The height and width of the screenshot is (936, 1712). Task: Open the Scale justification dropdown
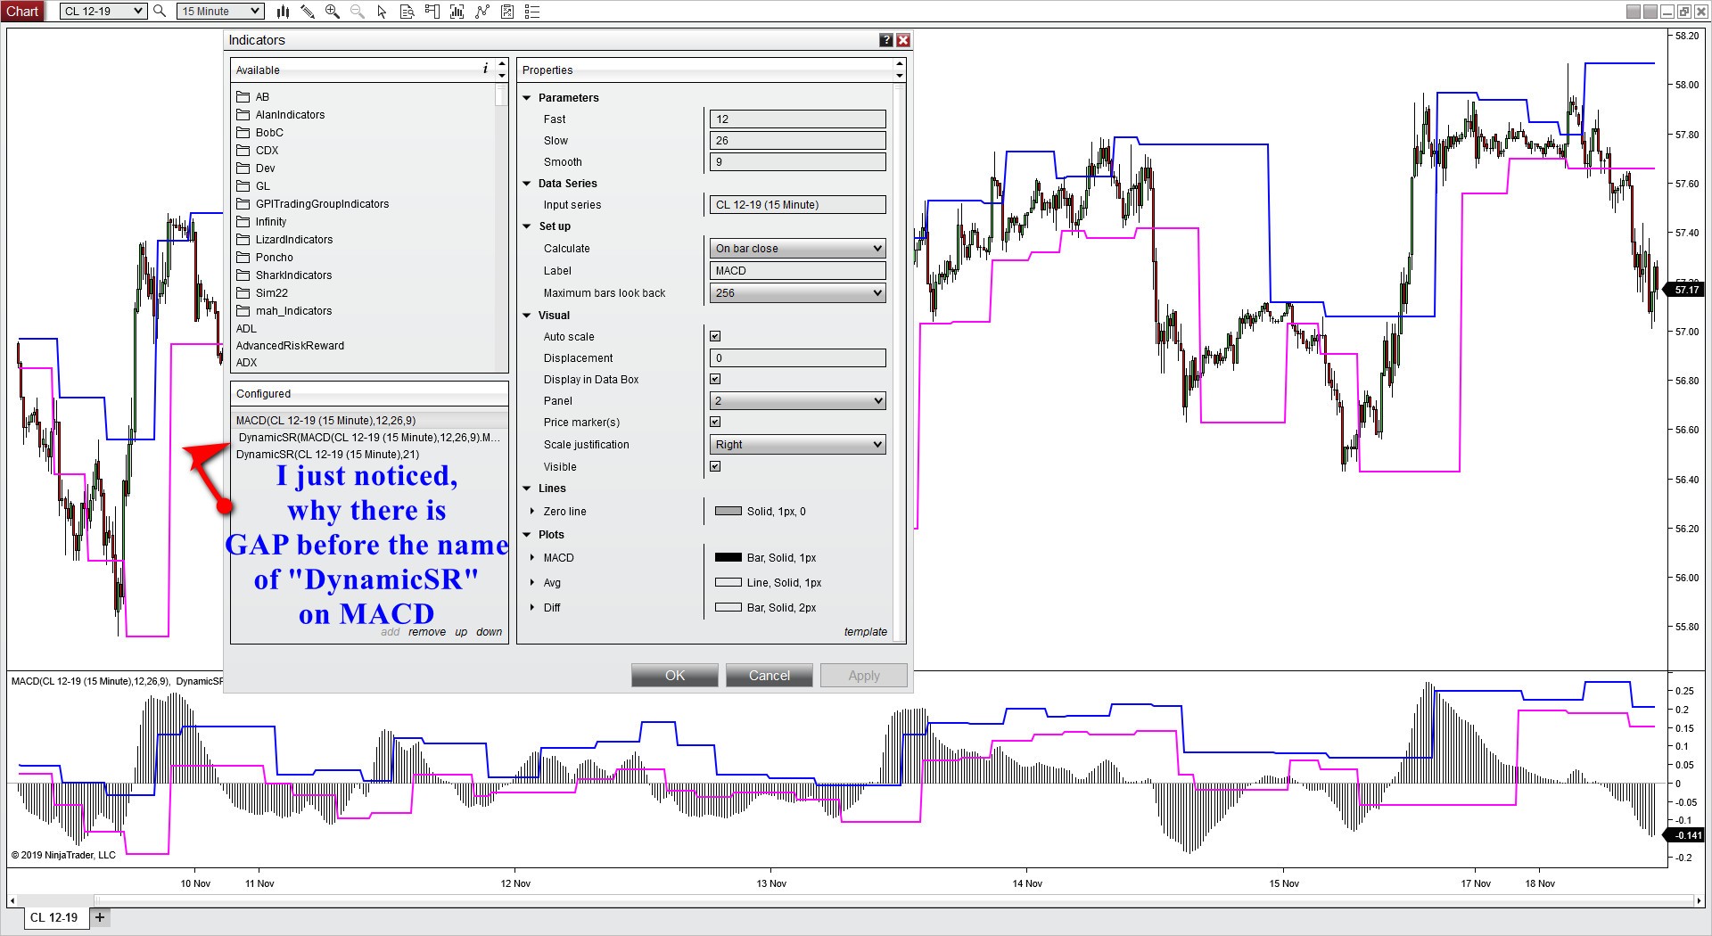pyautogui.click(x=798, y=444)
